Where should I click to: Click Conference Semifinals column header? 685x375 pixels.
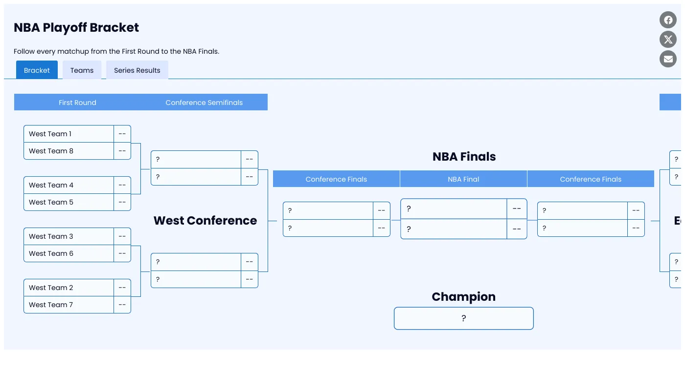pos(204,103)
